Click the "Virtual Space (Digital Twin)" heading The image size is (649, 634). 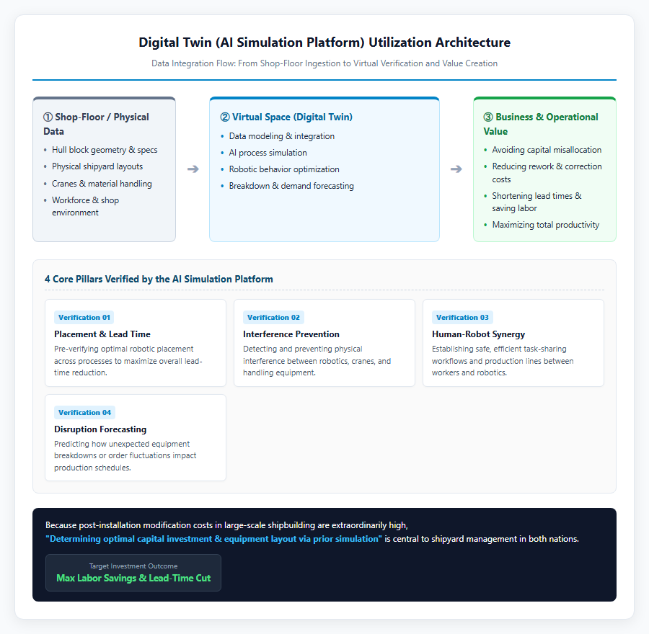click(286, 117)
